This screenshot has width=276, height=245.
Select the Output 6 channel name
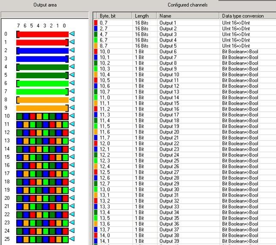(168, 52)
